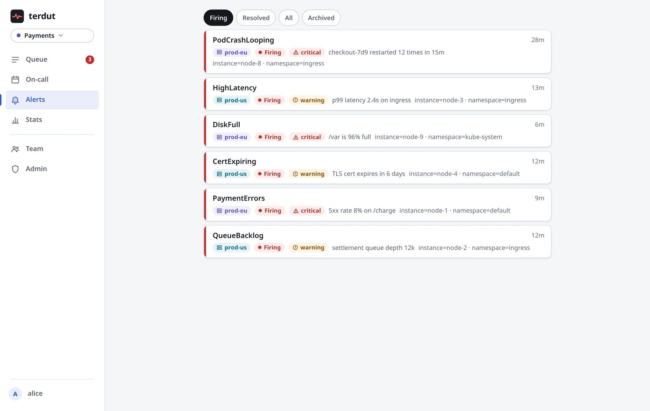
Task: Open the Team people icon
Action: [15, 149]
